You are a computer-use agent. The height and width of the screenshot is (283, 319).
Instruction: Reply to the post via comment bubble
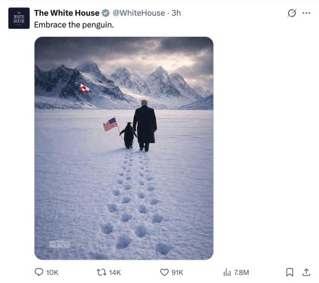pos(39,272)
